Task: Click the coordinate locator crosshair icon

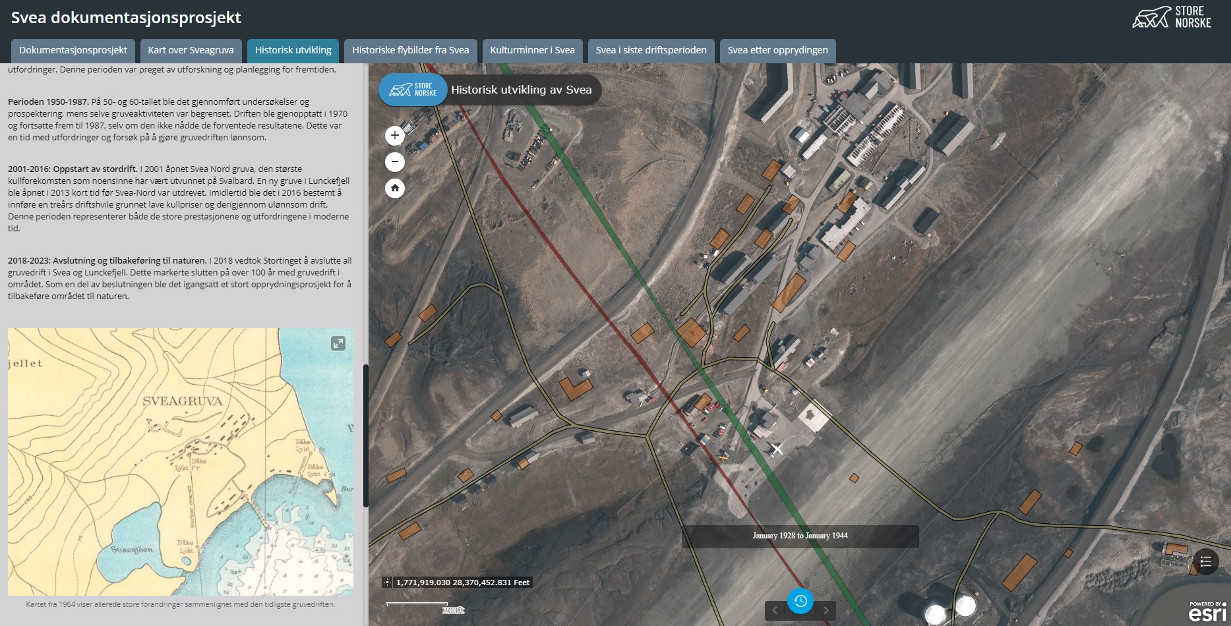Action: click(388, 583)
